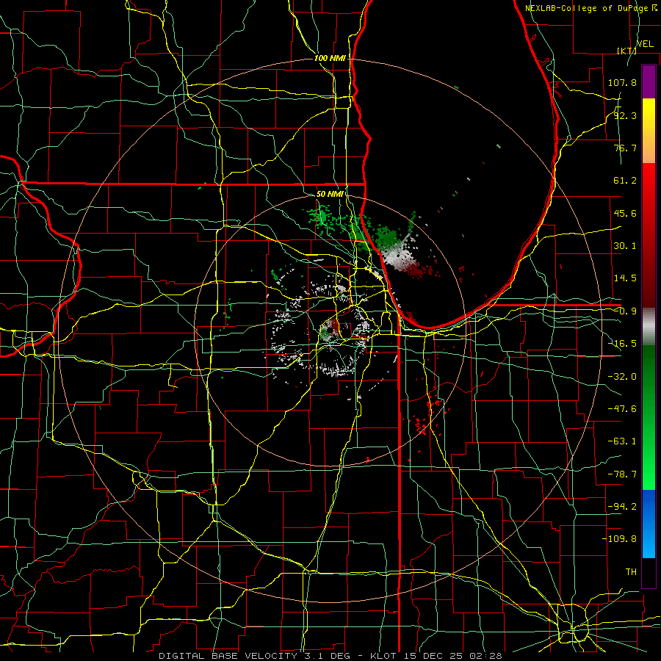This screenshot has height=661, width=661.
Task: Pick the gray near-zero segment of color bar
Action: (x=649, y=327)
